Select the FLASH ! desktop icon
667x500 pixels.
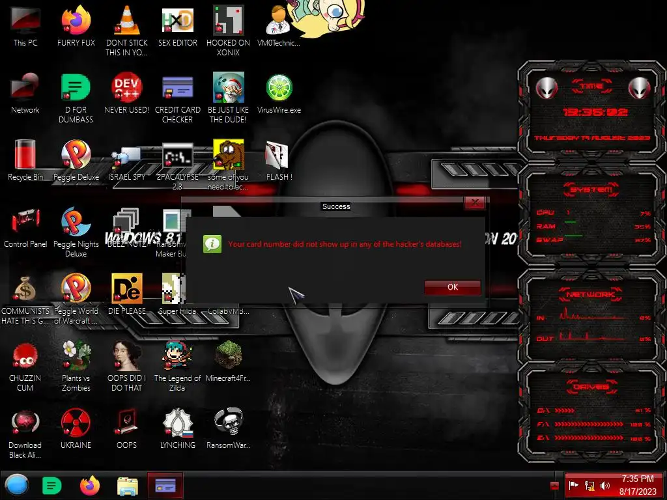click(279, 160)
